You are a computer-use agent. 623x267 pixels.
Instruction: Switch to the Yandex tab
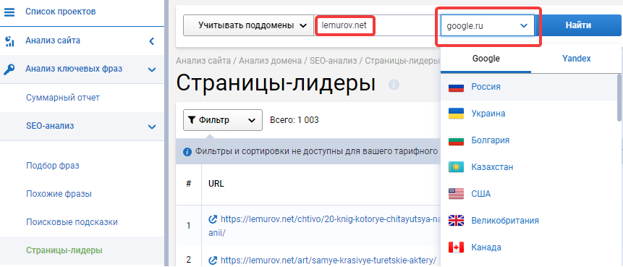(576, 59)
